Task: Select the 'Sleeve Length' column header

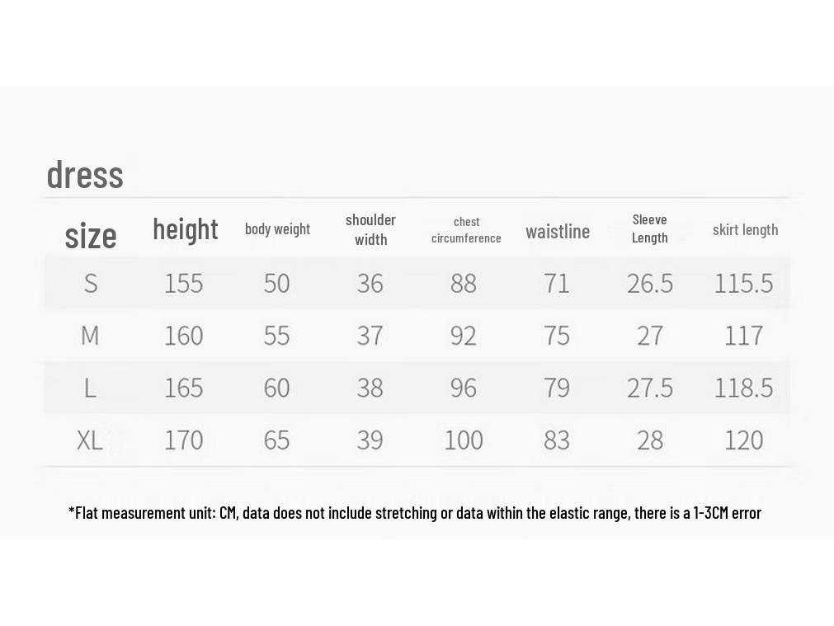Action: click(x=649, y=228)
